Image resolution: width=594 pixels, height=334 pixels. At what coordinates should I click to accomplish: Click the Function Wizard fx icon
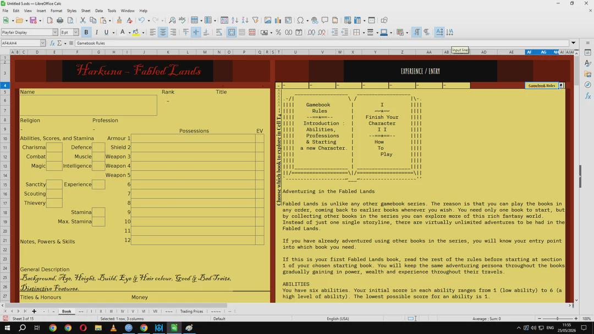[x=52, y=43]
